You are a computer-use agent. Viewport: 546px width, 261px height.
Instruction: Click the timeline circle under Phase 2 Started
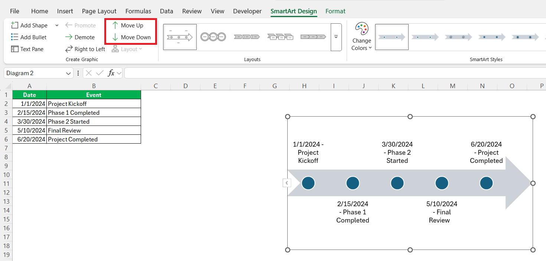(397, 183)
